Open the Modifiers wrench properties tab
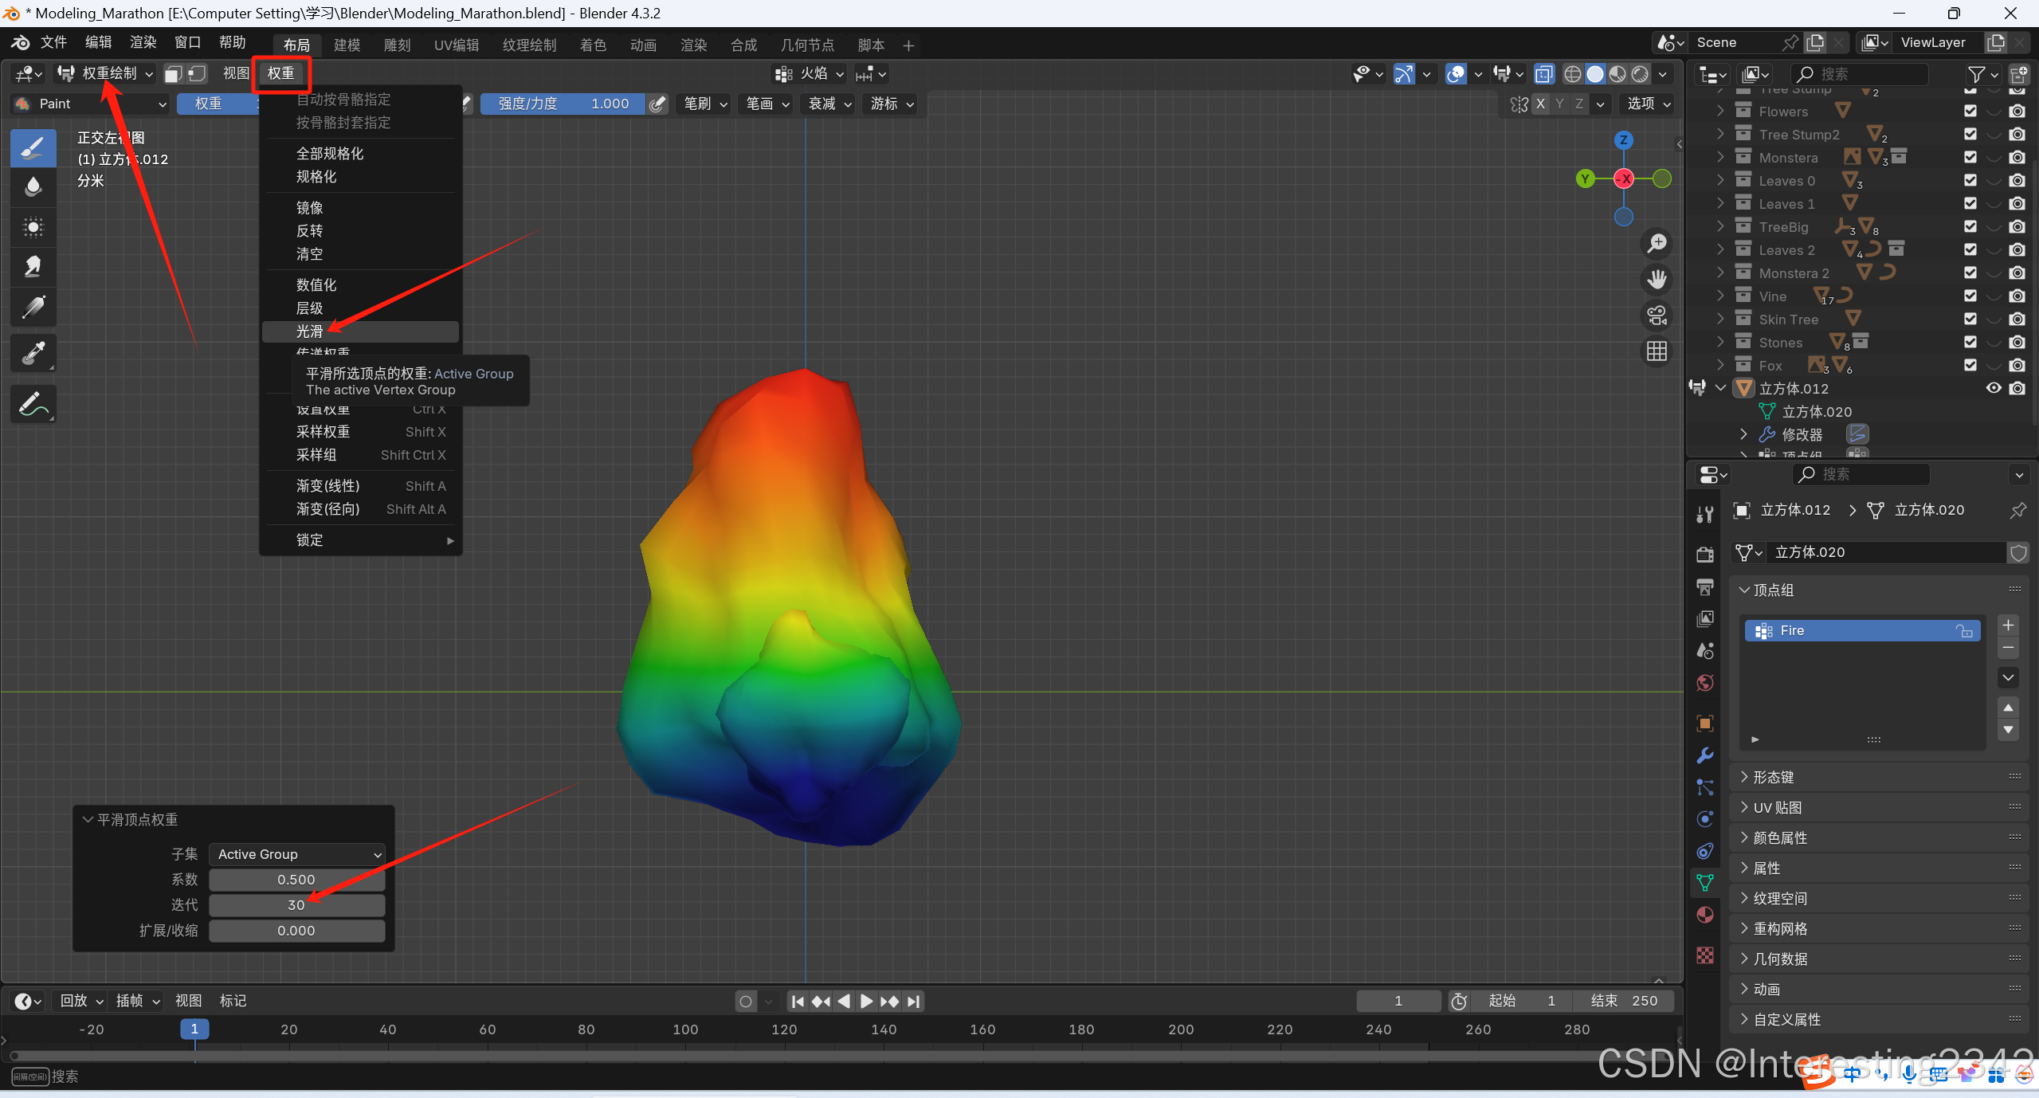The image size is (2039, 1098). click(1704, 755)
